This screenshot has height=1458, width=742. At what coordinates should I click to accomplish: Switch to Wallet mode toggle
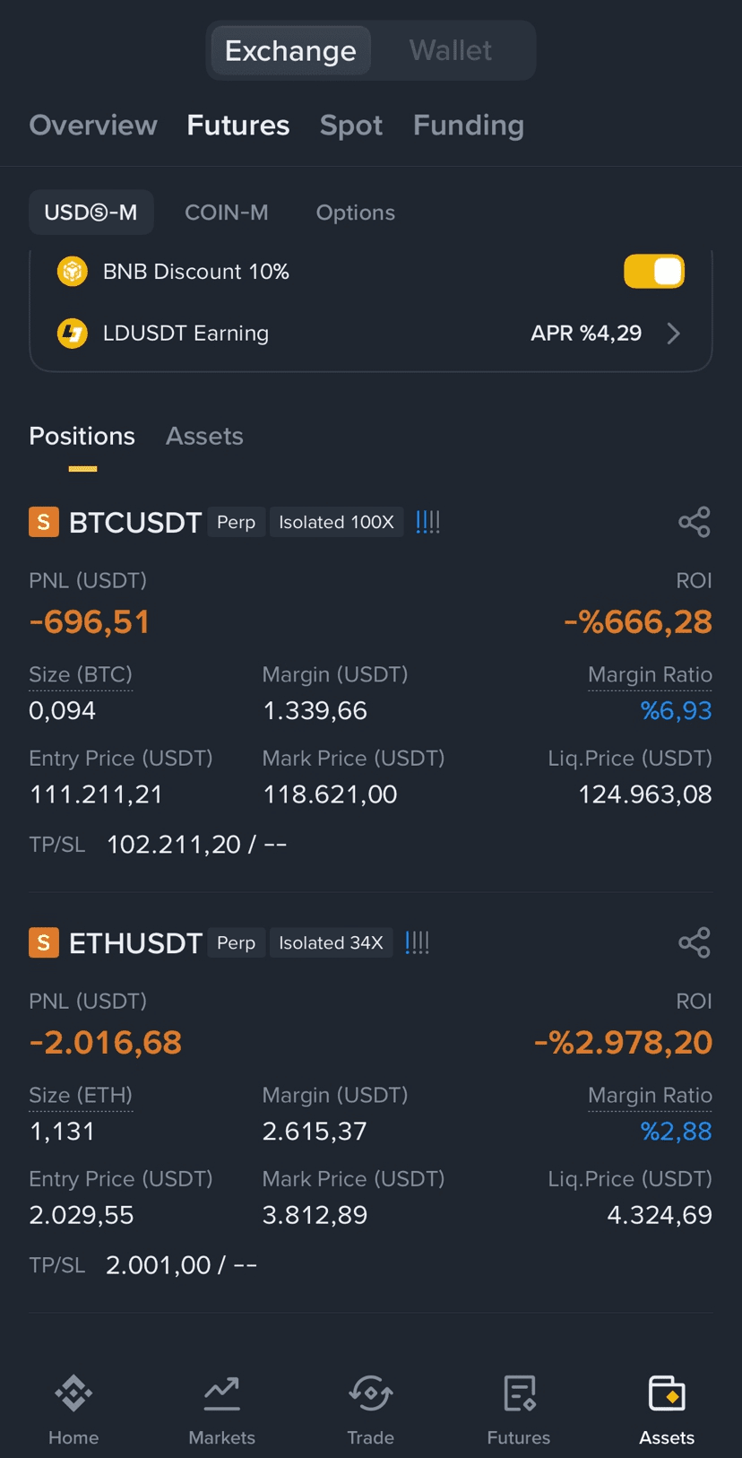click(451, 50)
